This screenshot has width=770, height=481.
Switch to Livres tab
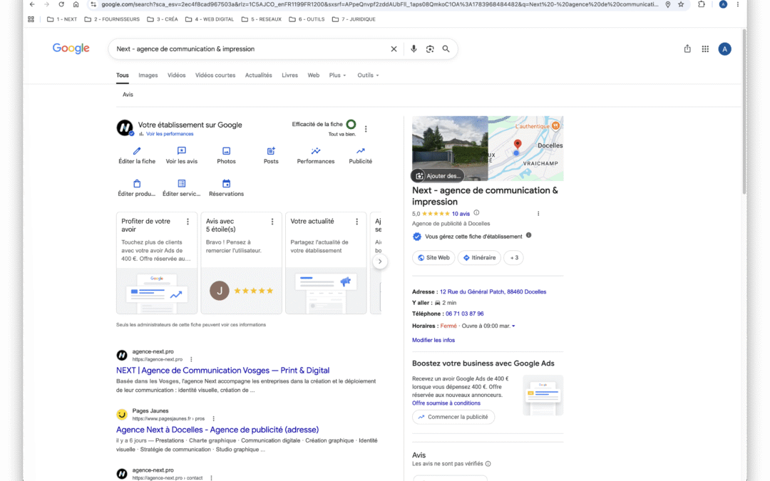(x=289, y=75)
